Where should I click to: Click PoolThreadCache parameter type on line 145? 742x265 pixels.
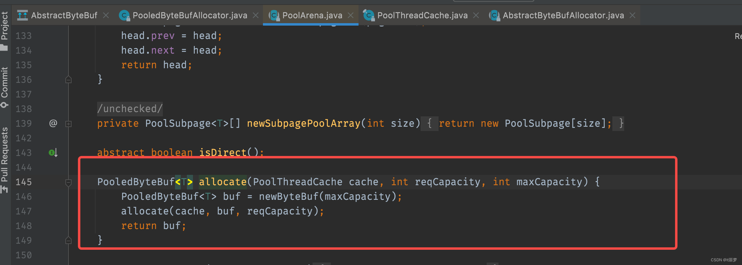pos(298,182)
